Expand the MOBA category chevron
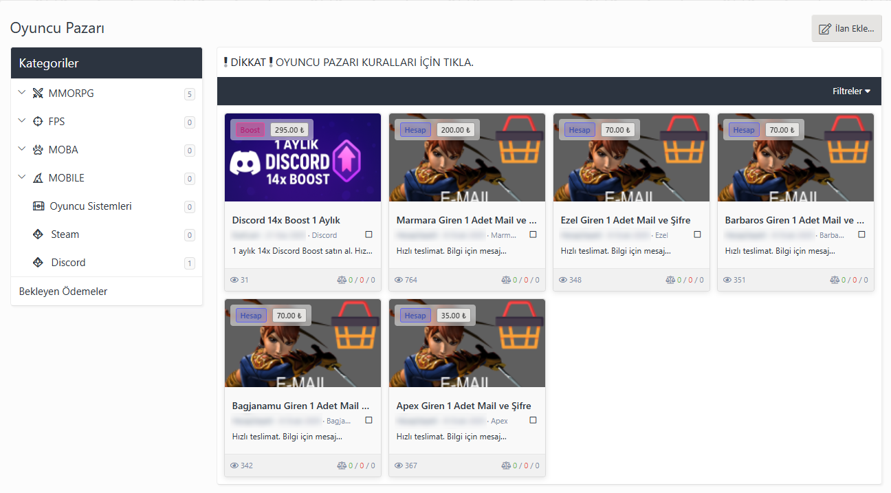The height and width of the screenshot is (493, 891). (x=22, y=149)
